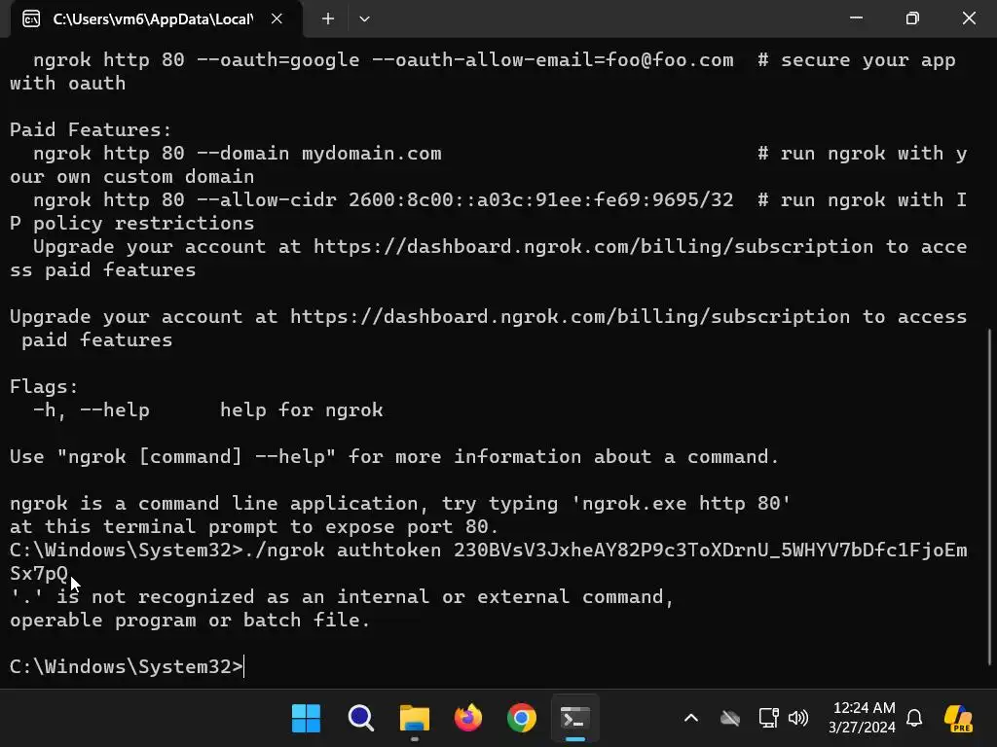Viewport: 997px width, 747px height.
Task: Open the Windows Start menu
Action: pyautogui.click(x=307, y=719)
